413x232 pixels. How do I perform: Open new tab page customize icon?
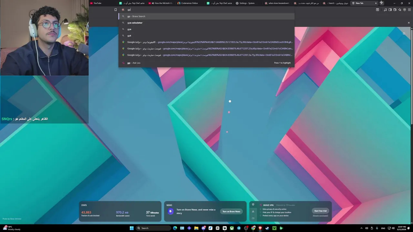pos(404,34)
